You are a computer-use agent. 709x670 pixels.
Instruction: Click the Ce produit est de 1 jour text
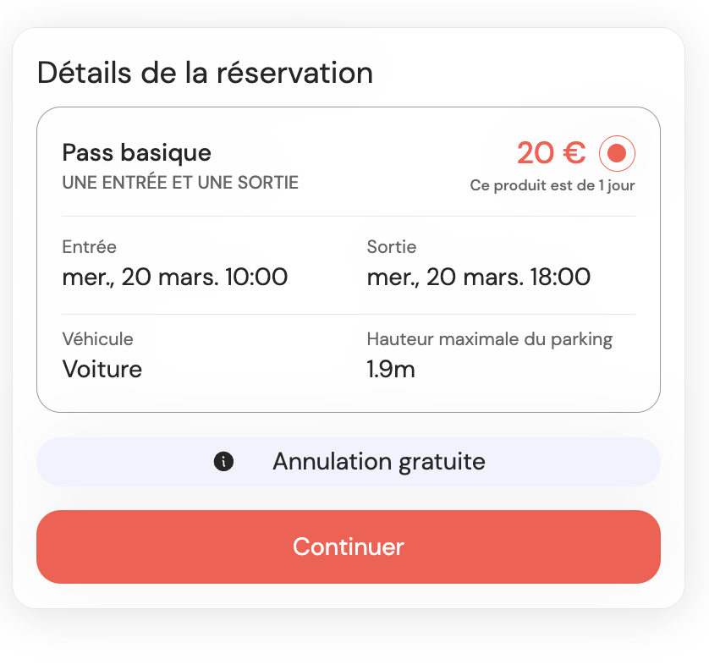tap(552, 185)
